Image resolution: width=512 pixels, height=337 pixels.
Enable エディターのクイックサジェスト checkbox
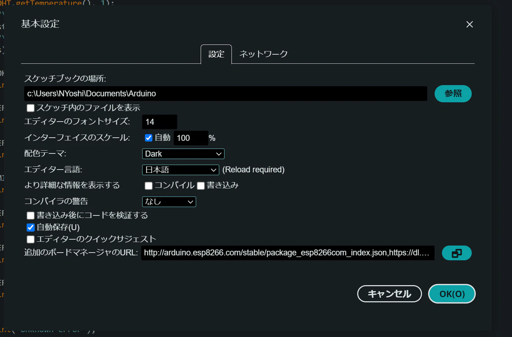point(31,239)
